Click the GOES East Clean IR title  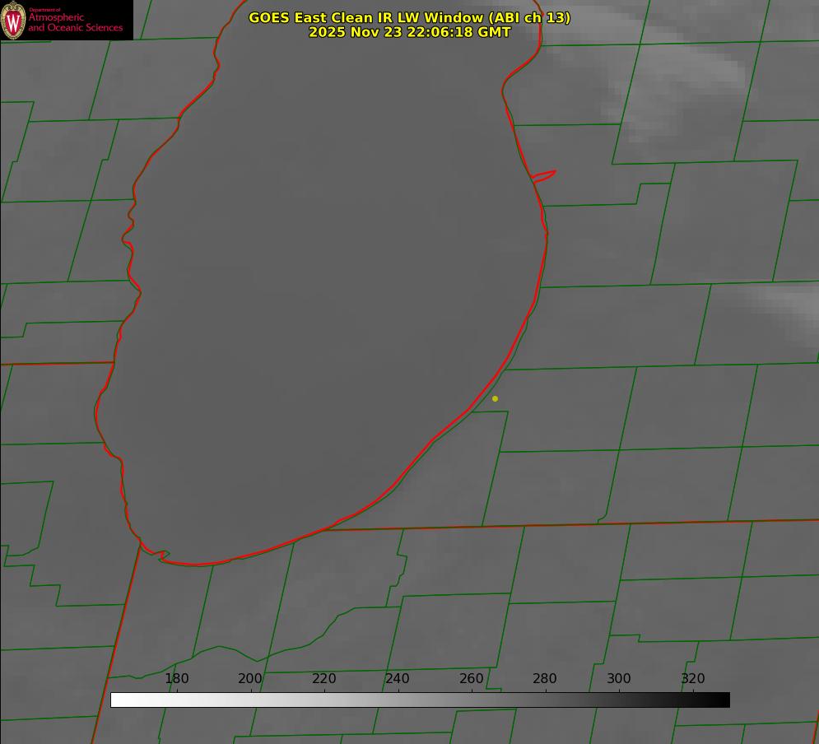coord(409,17)
